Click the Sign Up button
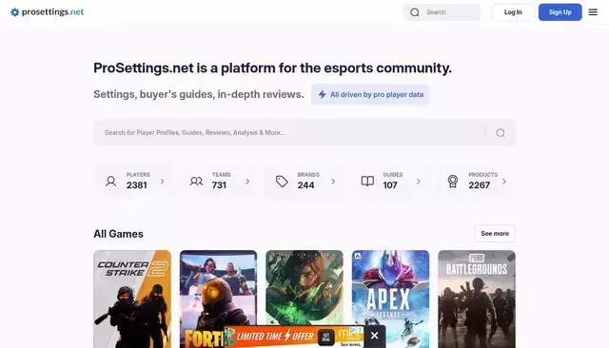This screenshot has height=348, width=609. pos(560,12)
